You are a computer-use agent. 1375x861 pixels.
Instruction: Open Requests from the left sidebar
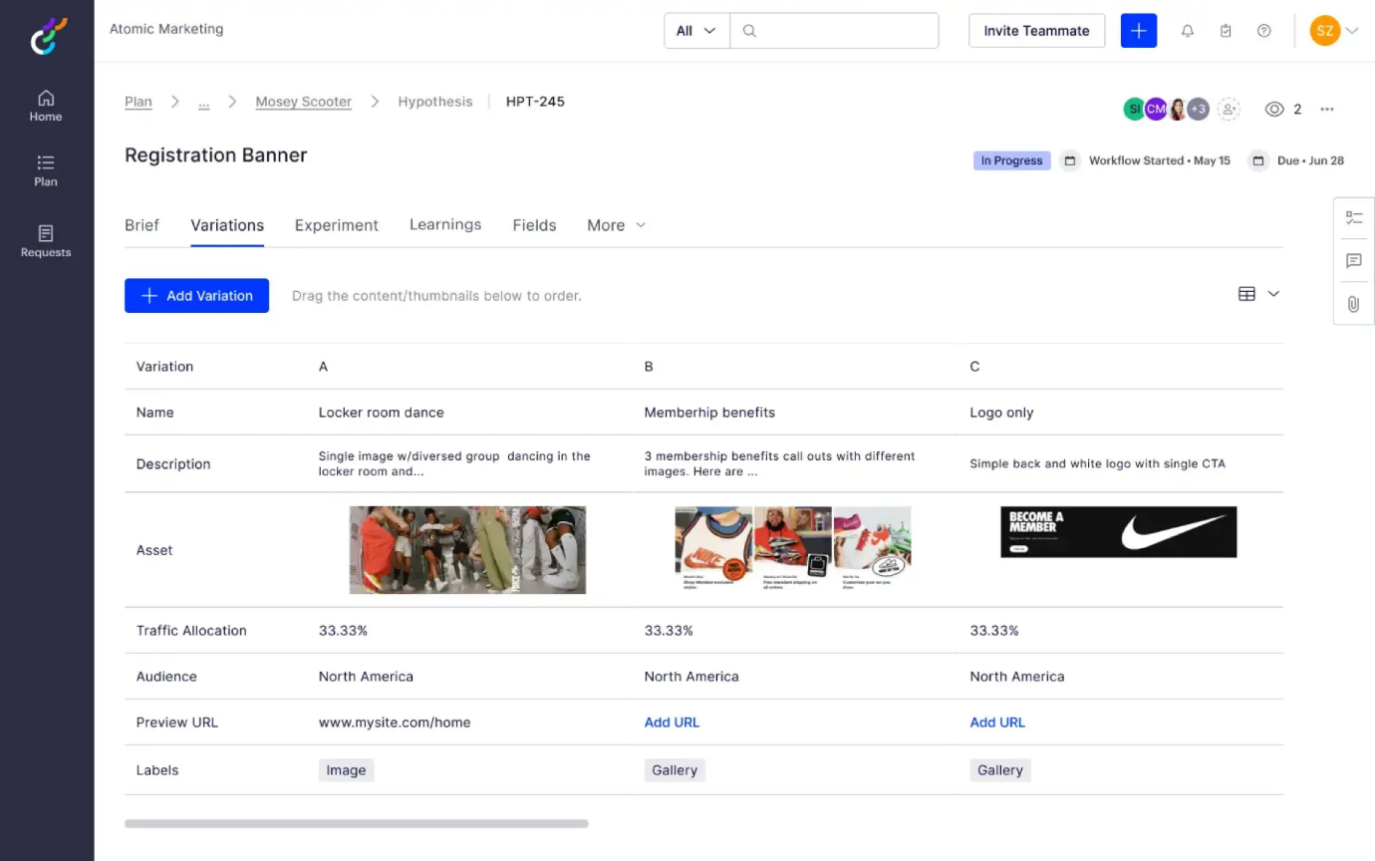(x=45, y=241)
